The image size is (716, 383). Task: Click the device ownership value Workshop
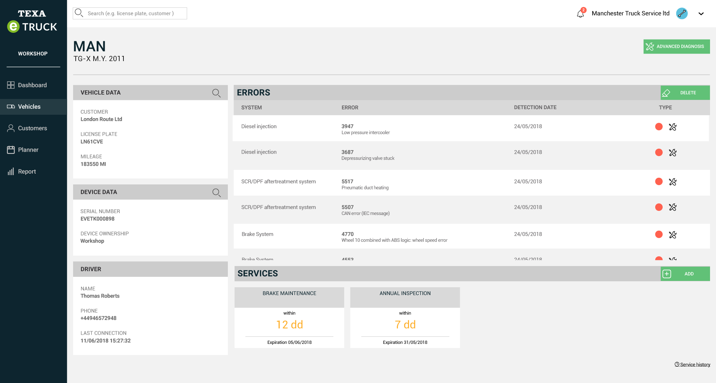[92, 241]
